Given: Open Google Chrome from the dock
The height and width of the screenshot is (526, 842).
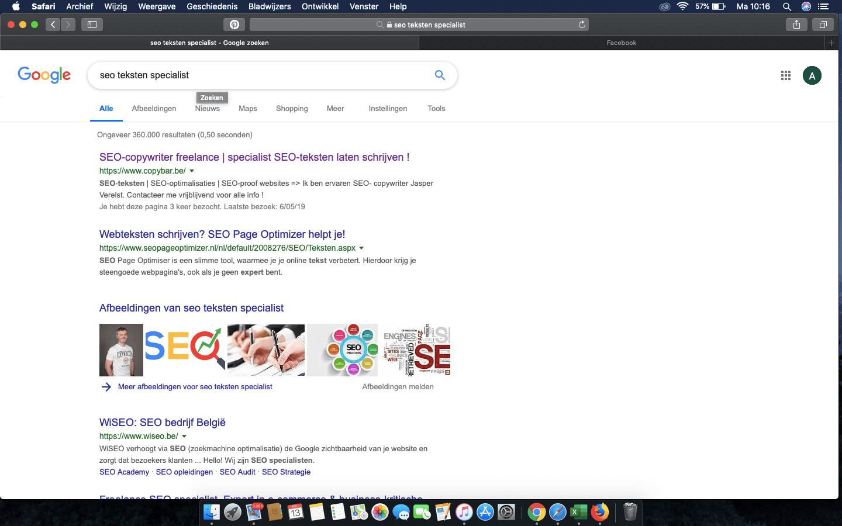Looking at the screenshot, I should point(537,513).
